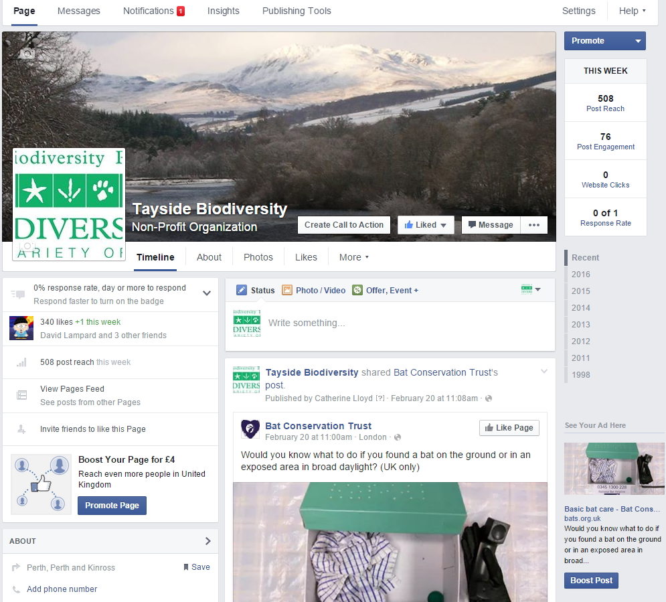Open the Notifications tab

click(148, 11)
